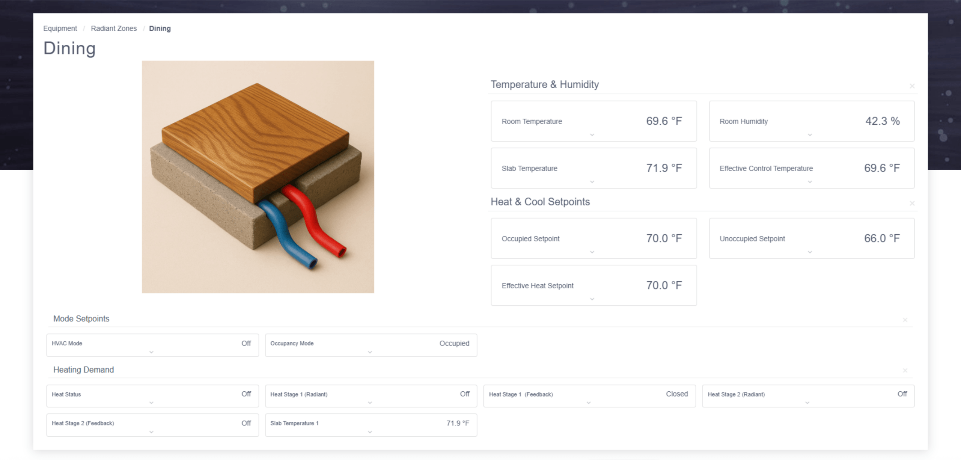
Task: Click Heat Stage 1 (Feedback) Closed value
Action: pyautogui.click(x=676, y=394)
